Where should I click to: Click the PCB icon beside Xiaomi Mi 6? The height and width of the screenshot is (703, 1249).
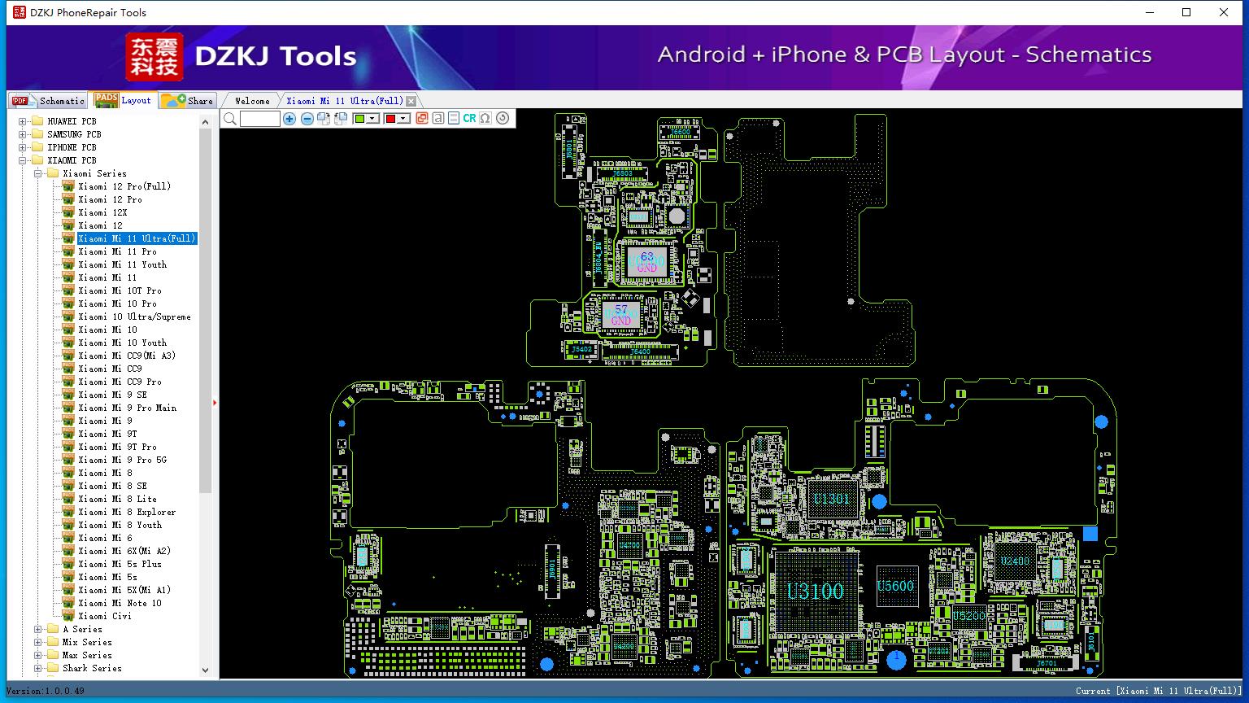69,538
